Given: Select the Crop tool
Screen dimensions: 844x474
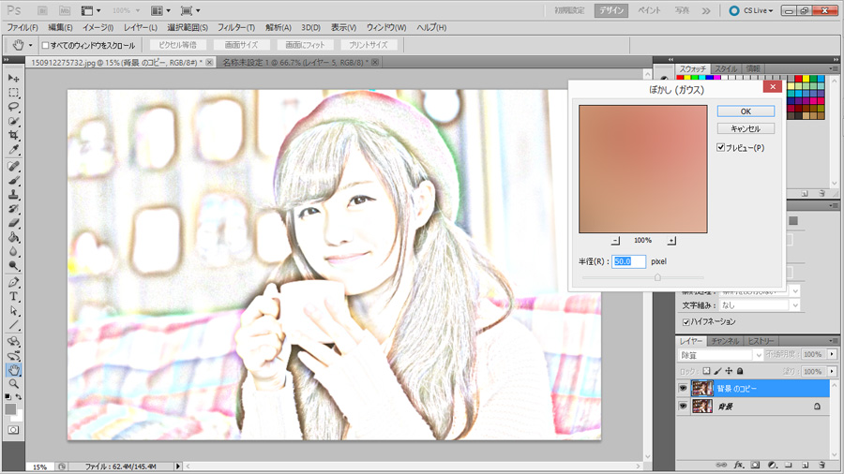Looking at the screenshot, I should (14, 137).
